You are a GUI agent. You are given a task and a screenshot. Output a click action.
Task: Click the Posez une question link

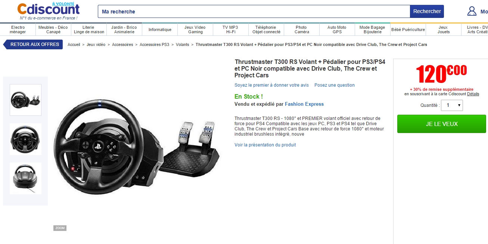tap(335, 85)
